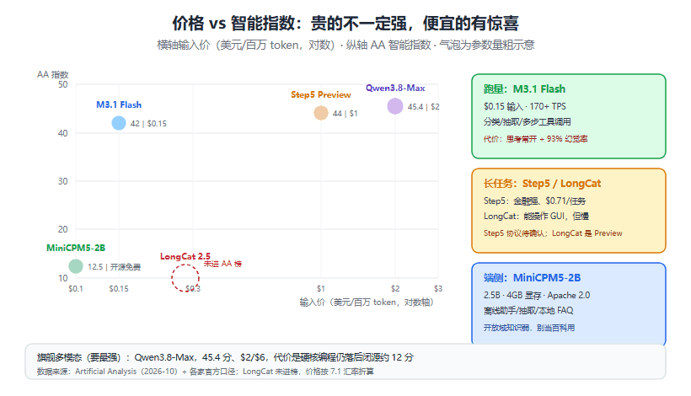Click the 'Step5：全能强、$0.71/任务' line
691x396 pixels.
534,201
